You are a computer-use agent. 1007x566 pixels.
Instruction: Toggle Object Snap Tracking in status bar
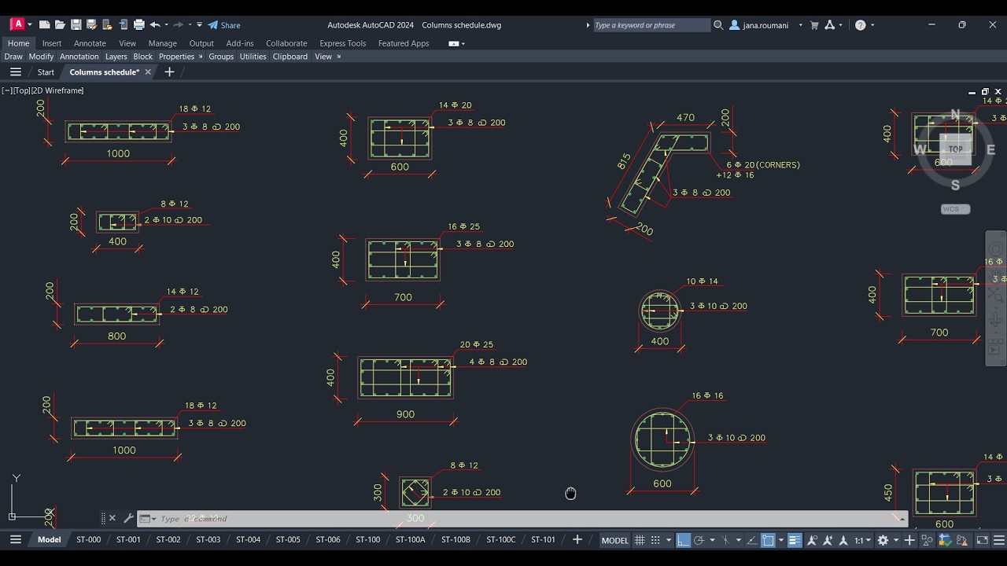(752, 540)
